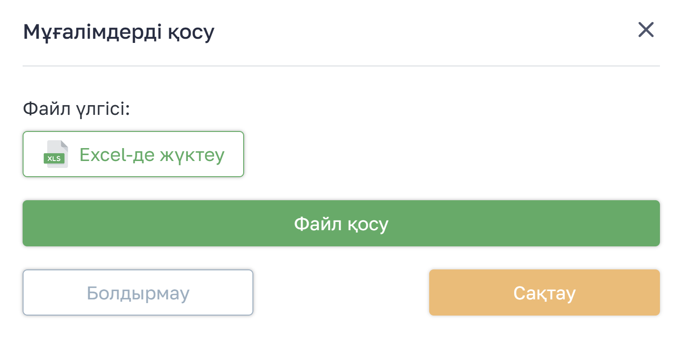Get the sample file from the XLS icon
Viewport: 683px width, 340px height.
[56, 154]
